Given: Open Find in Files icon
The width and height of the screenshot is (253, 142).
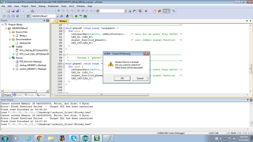Looking at the screenshot, I should tap(97, 11).
